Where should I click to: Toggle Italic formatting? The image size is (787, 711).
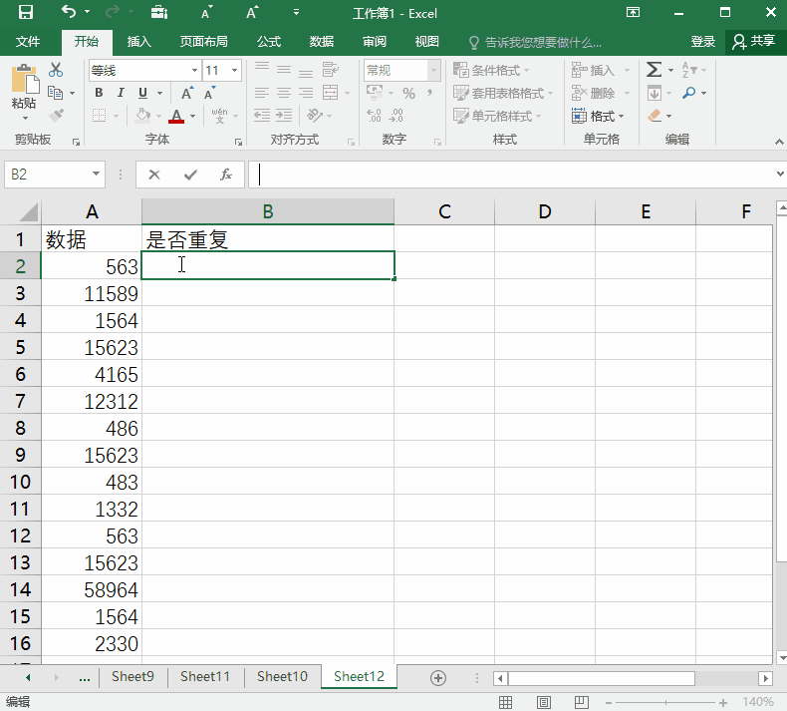coord(121,93)
